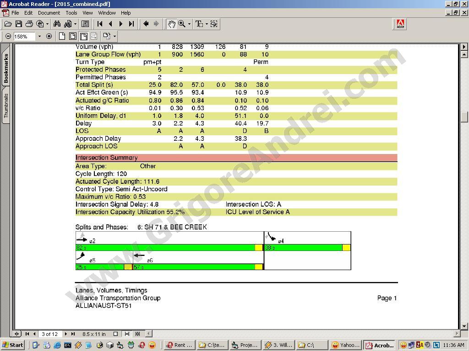
Task: Expand the web/eBook toolbar dropdown arrow
Action: (47, 24)
